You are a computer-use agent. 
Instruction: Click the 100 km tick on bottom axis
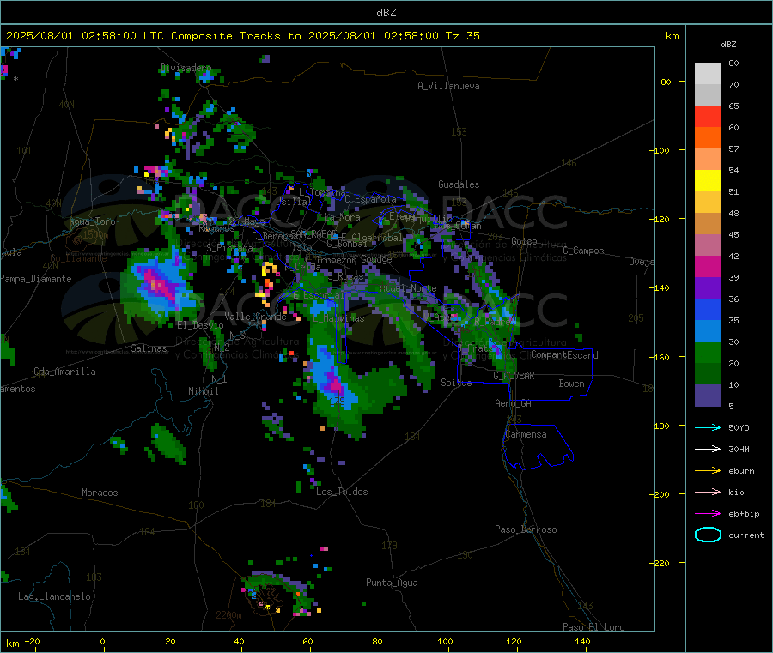click(x=445, y=641)
